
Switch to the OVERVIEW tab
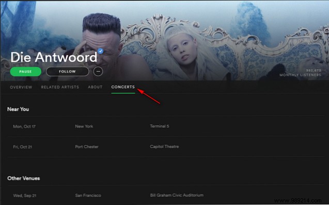pyautogui.click(x=21, y=87)
